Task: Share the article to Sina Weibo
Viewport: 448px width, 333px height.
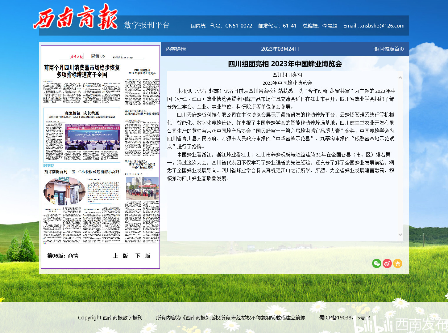Action: 387,263
